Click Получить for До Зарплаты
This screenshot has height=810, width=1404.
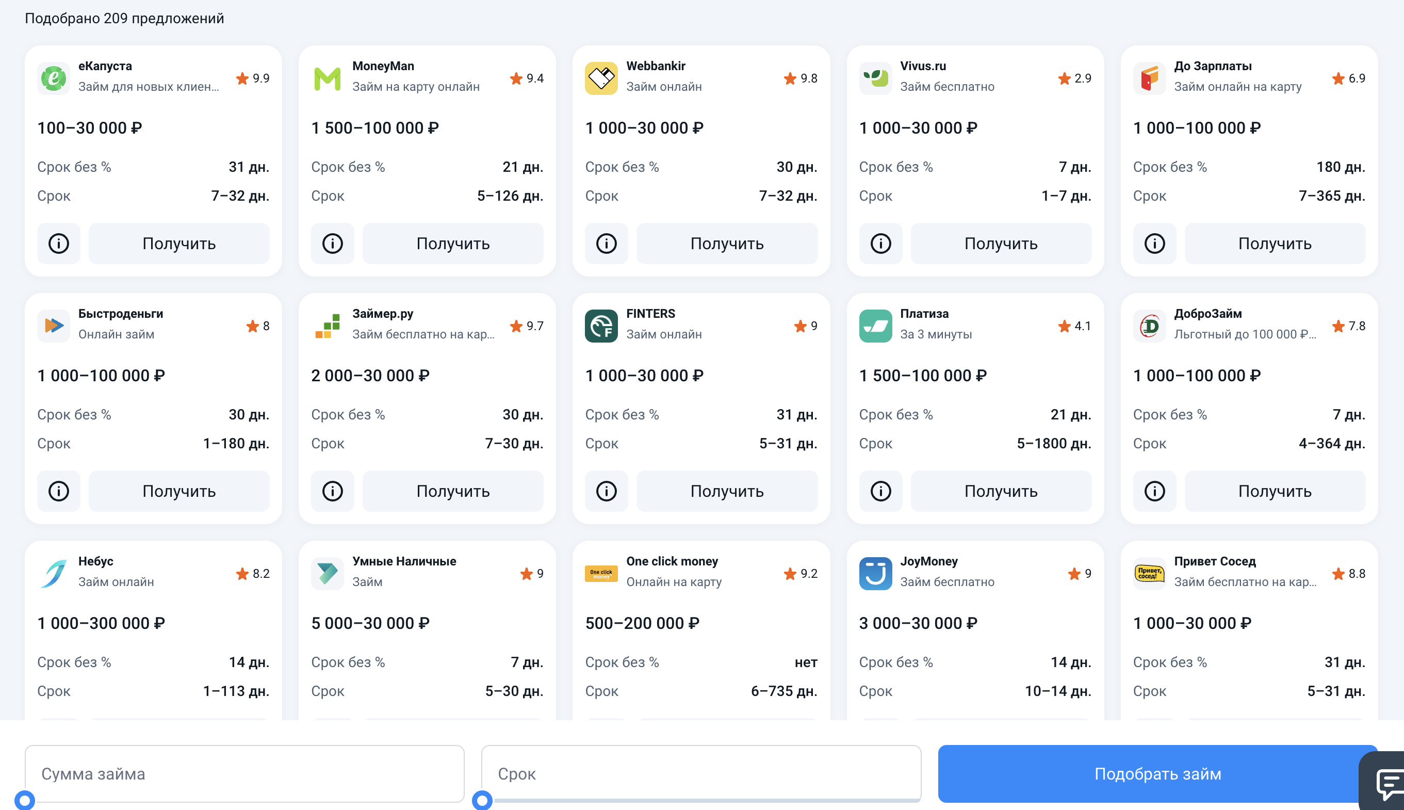coord(1275,243)
